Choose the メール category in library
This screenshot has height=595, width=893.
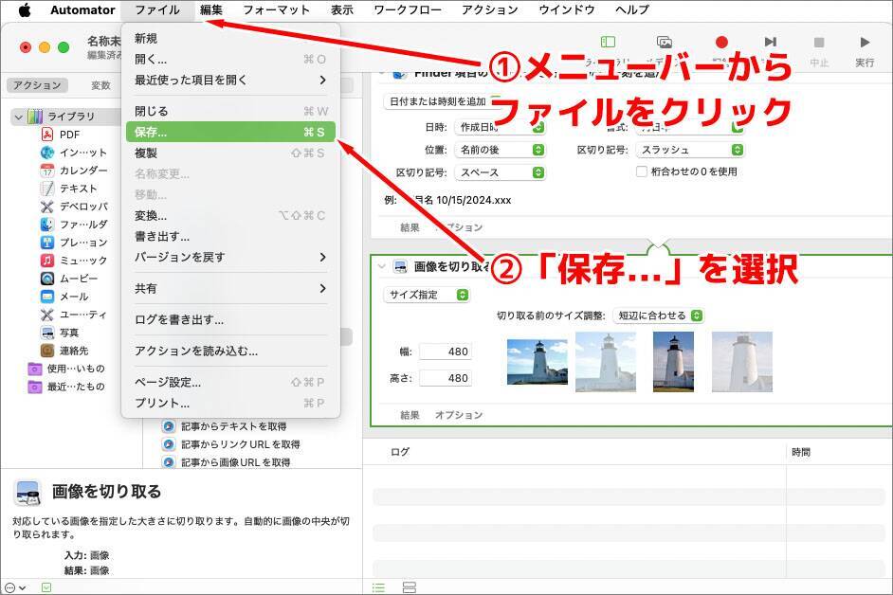(73, 297)
